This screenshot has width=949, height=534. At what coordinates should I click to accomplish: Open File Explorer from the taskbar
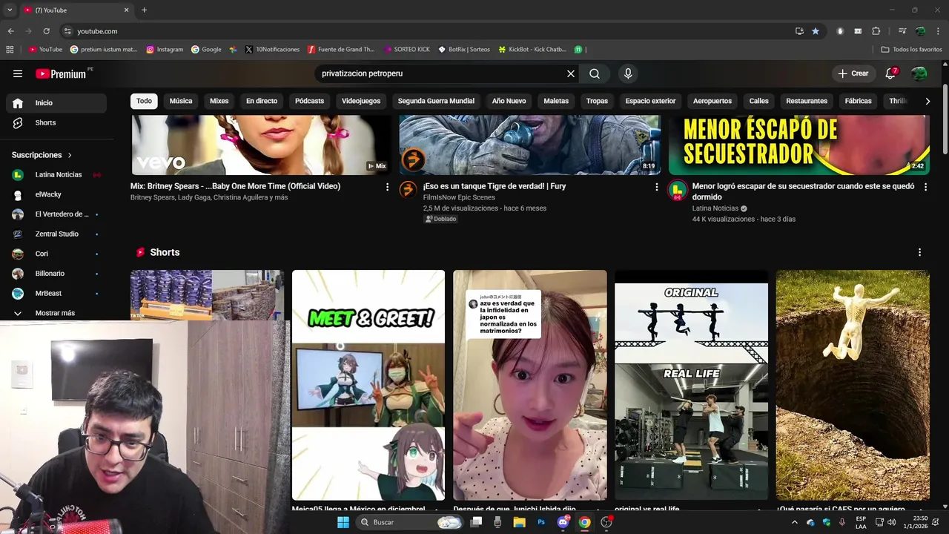pyautogui.click(x=519, y=522)
